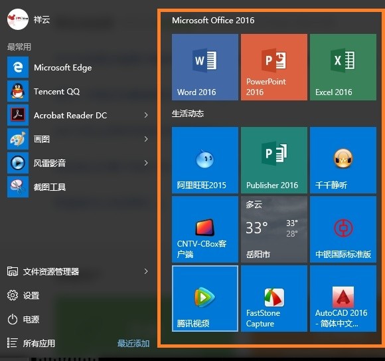This screenshot has height=361, width=385.
Task: Open the Microsoft Edge icon in most used
Action: pos(18,67)
